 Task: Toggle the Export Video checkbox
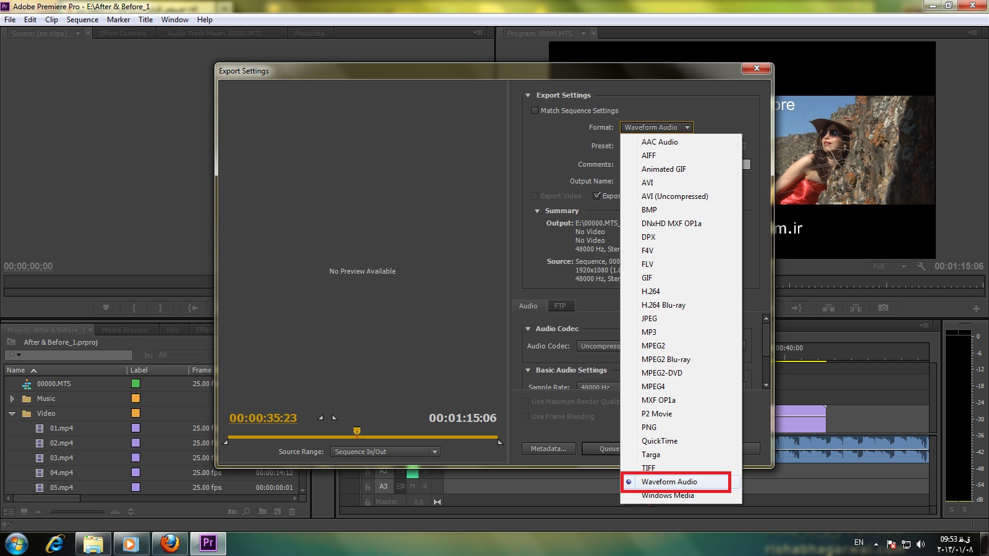(x=535, y=196)
